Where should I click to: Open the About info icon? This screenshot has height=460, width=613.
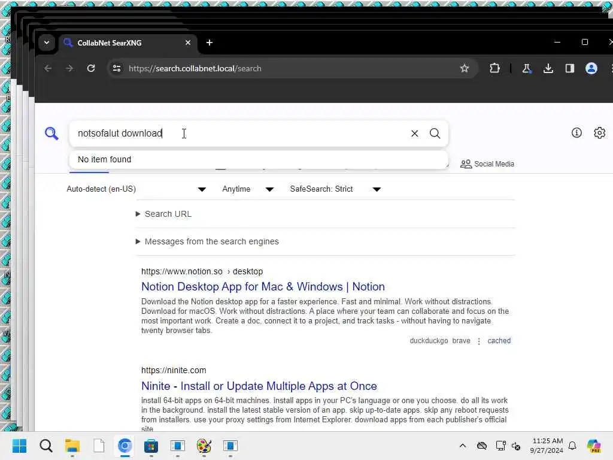(576, 133)
